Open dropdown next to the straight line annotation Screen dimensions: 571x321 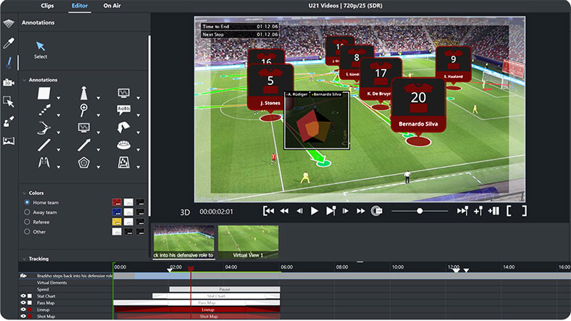tap(59, 150)
